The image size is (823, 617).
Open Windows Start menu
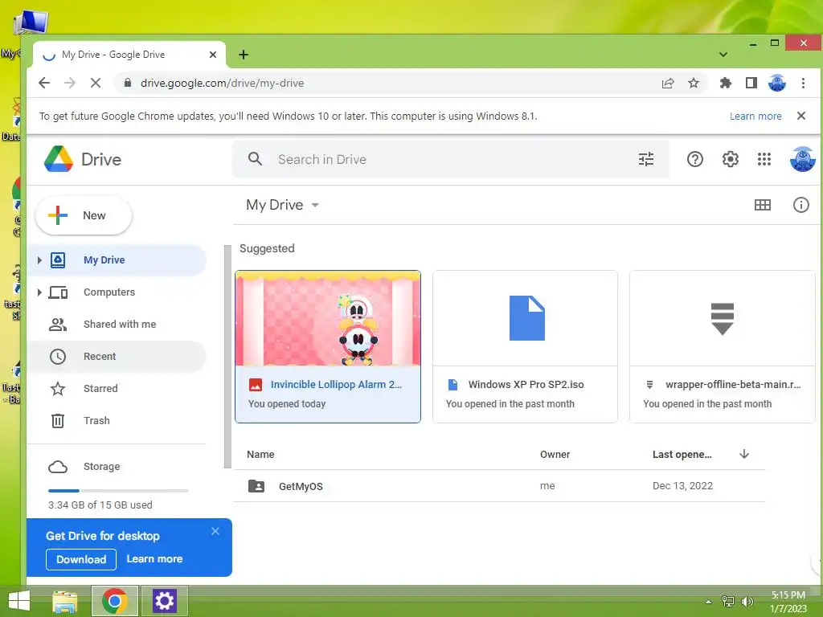19,601
